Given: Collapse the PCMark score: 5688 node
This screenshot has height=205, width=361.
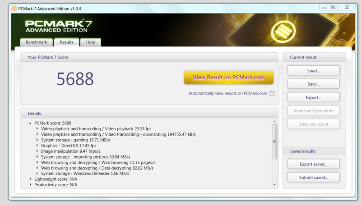Looking at the screenshot, I should click(x=30, y=123).
